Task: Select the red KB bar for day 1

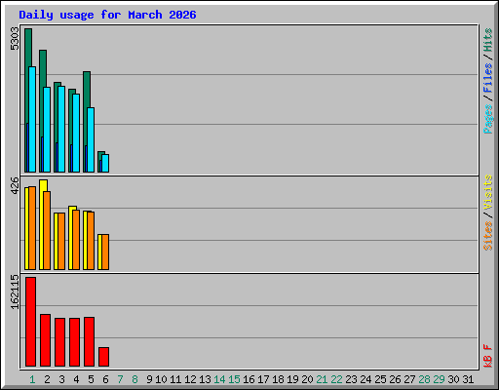Action: coord(30,322)
